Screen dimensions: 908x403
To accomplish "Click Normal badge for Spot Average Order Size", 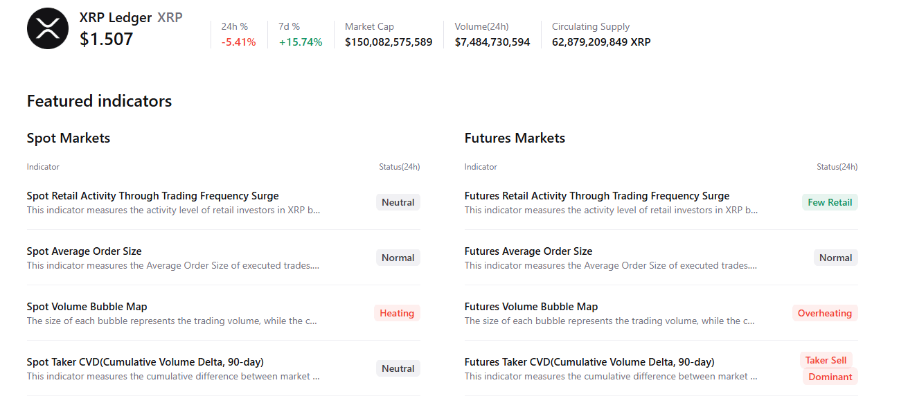I will (x=398, y=258).
